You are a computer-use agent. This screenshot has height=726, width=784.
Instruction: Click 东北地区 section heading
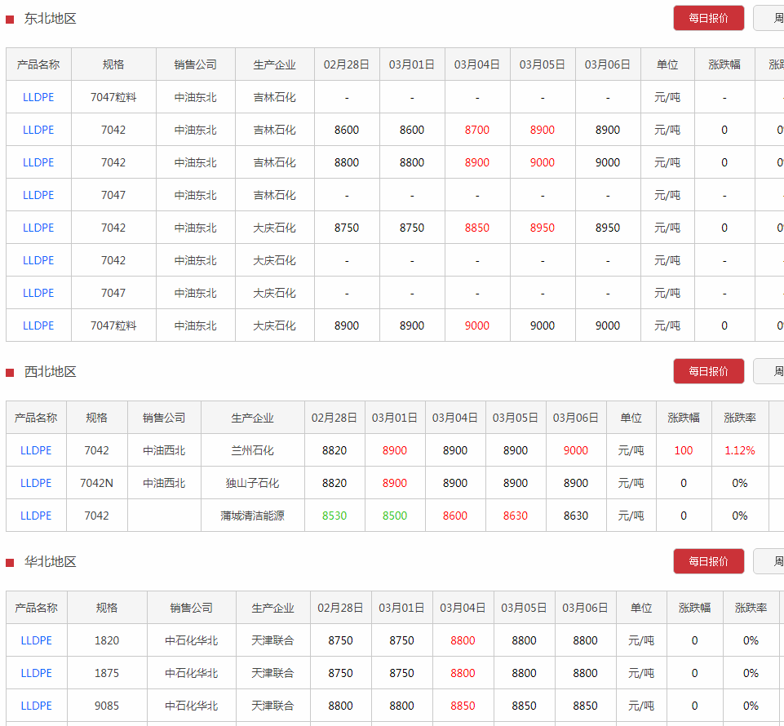tap(50, 19)
